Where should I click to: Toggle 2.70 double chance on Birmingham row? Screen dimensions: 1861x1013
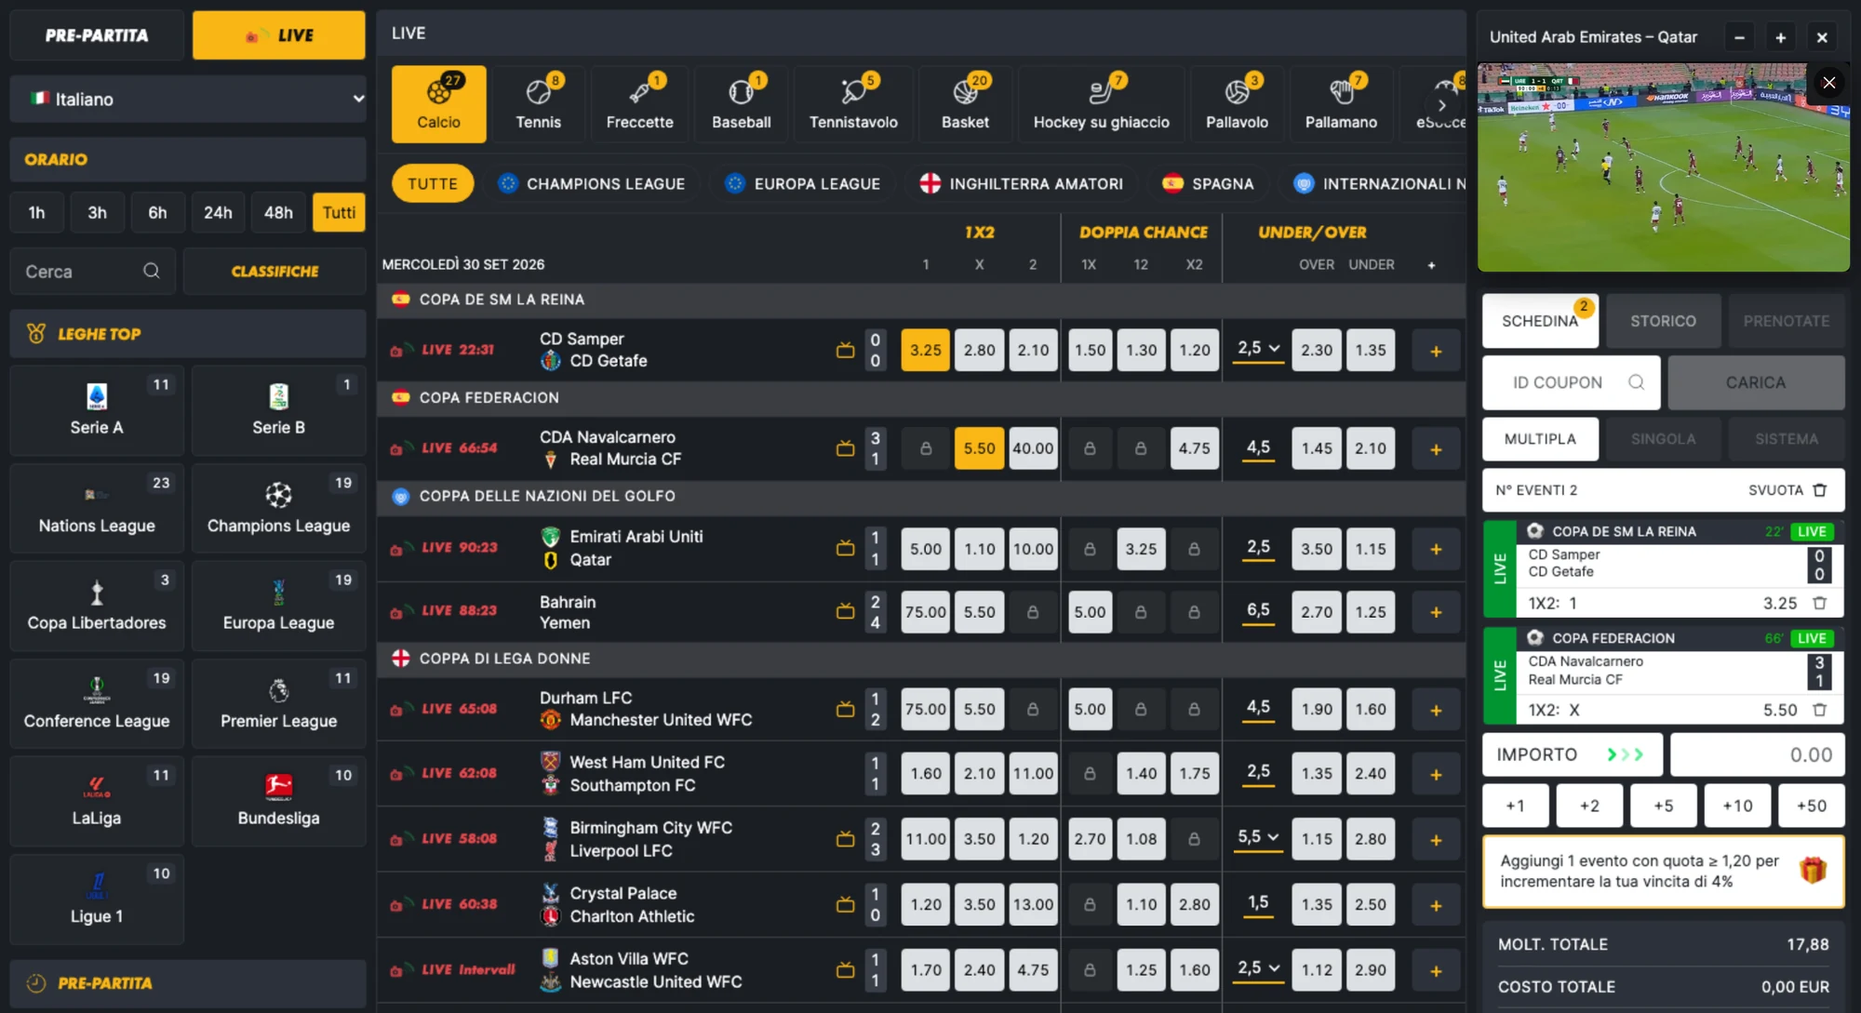[x=1090, y=839]
